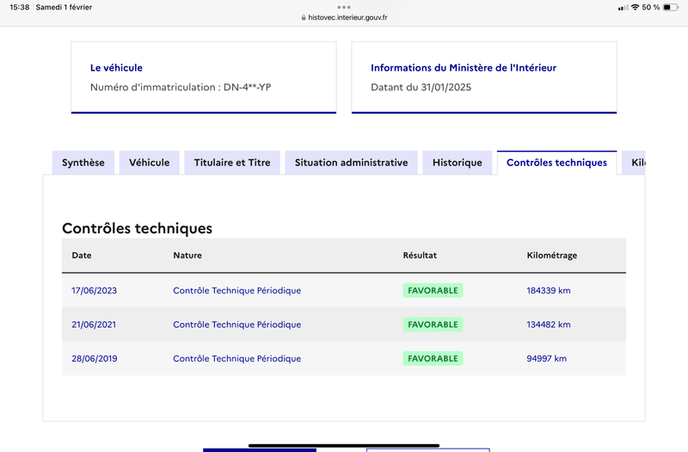Image resolution: width=688 pixels, height=452 pixels.
Task: Tap the 50 % battery percentage
Action: 651,7
